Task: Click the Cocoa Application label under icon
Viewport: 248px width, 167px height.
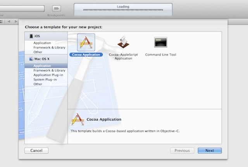Action: click(x=86, y=55)
